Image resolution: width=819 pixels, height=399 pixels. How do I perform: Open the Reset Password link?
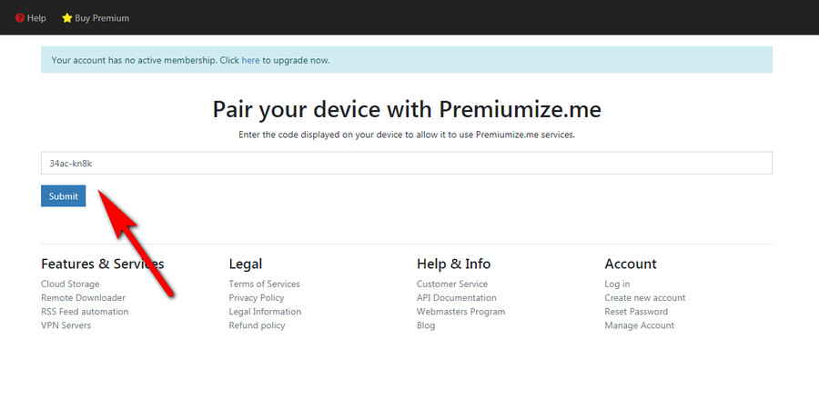[x=636, y=312]
